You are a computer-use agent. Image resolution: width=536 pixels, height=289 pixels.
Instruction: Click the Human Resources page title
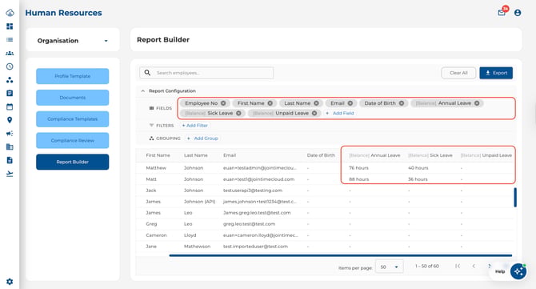(63, 13)
